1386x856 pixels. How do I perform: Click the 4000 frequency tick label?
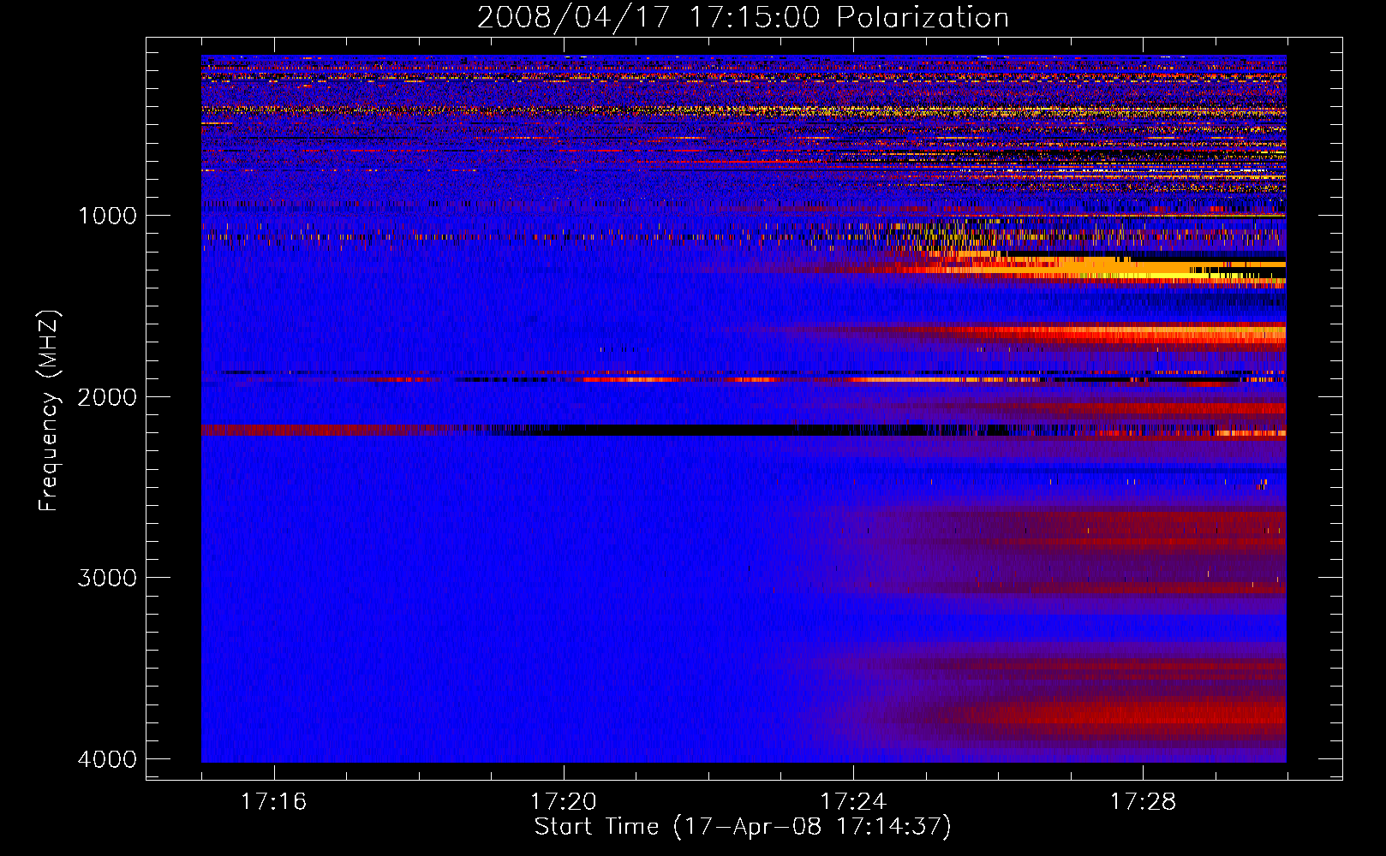click(x=107, y=759)
